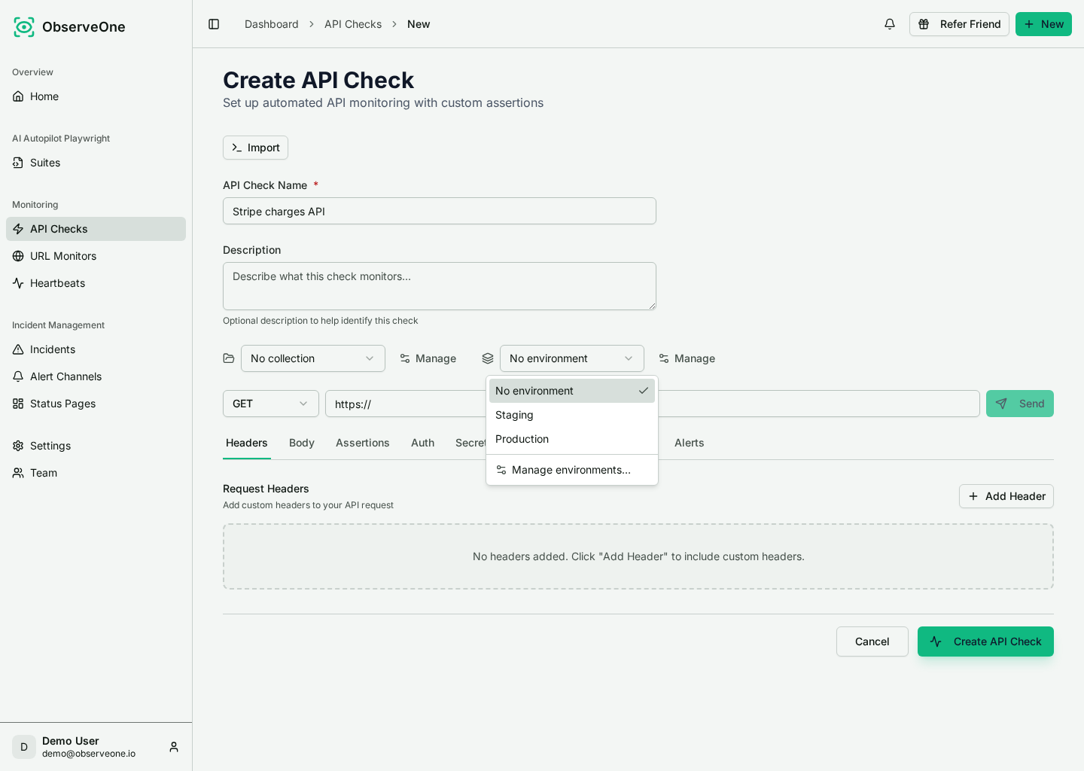Image resolution: width=1084 pixels, height=771 pixels.
Task: Click the Description text area
Action: 440,286
